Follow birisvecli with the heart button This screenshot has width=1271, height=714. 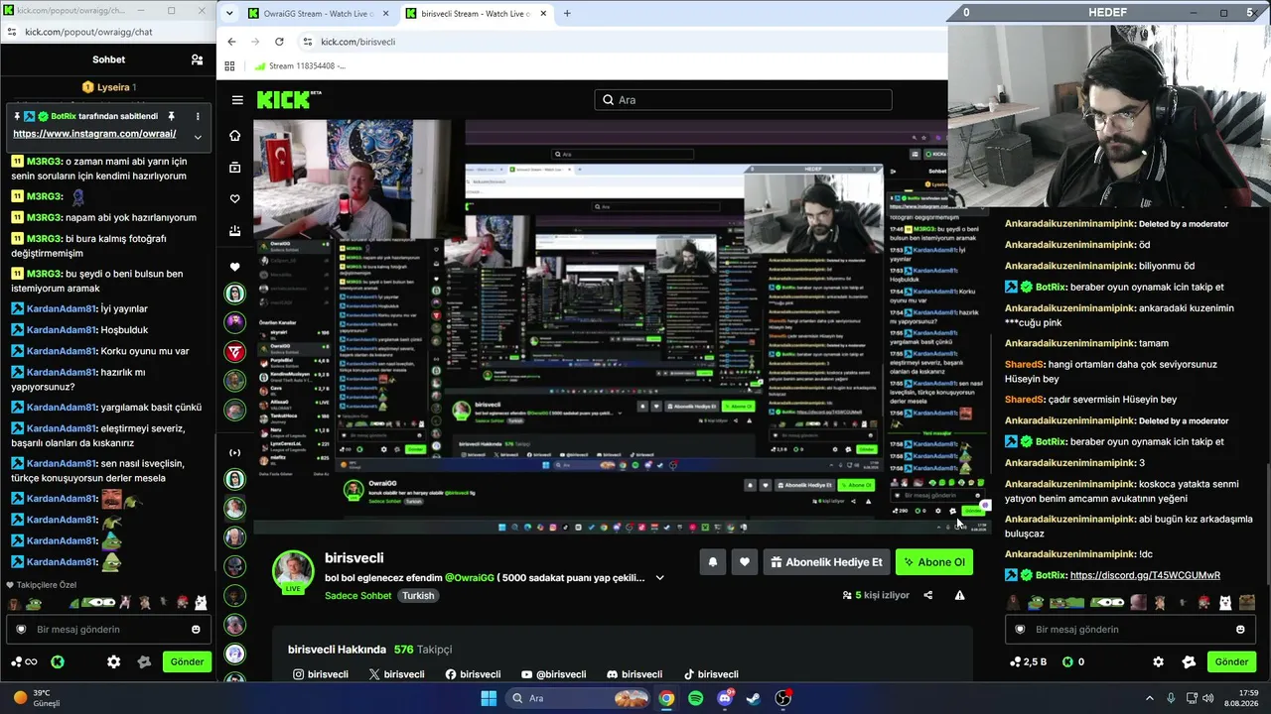coord(745,562)
